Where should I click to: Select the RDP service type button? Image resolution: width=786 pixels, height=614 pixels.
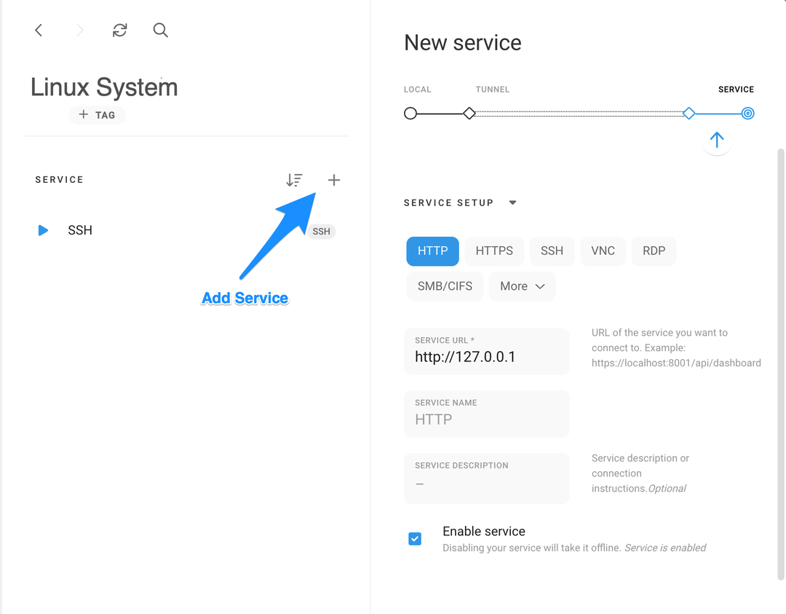coord(653,251)
